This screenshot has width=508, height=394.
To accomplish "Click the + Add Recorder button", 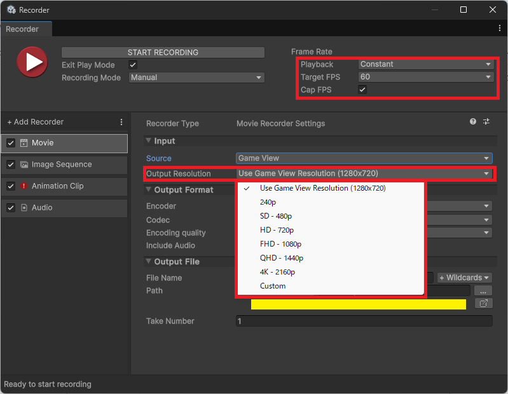I will pyautogui.click(x=36, y=122).
